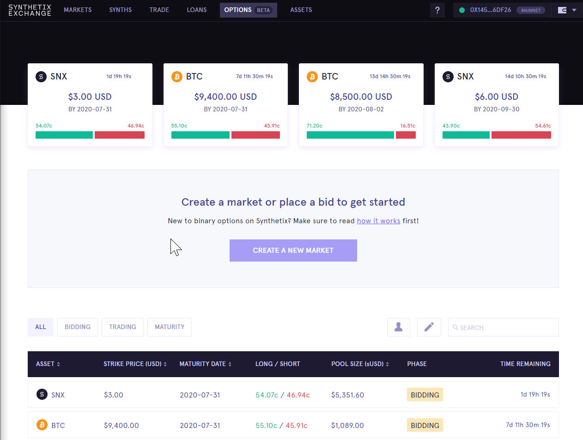Sort by Strike Price (USD) column
Image resolution: width=583 pixels, height=440 pixels.
(x=135, y=364)
